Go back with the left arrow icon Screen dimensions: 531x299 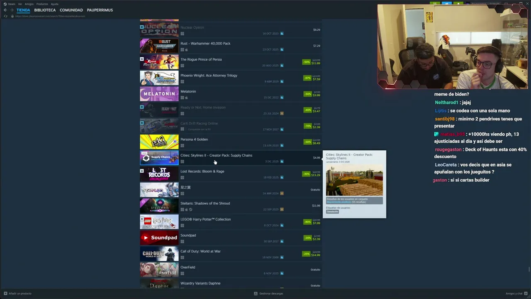coord(5,10)
